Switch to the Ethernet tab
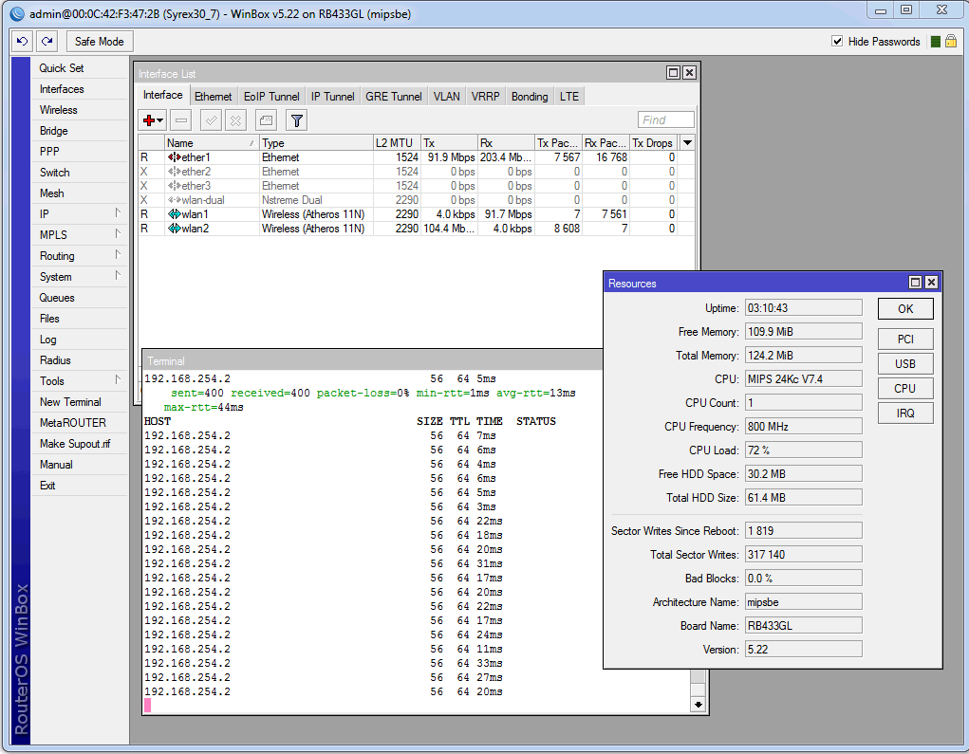This screenshot has height=754, width=969. [214, 97]
